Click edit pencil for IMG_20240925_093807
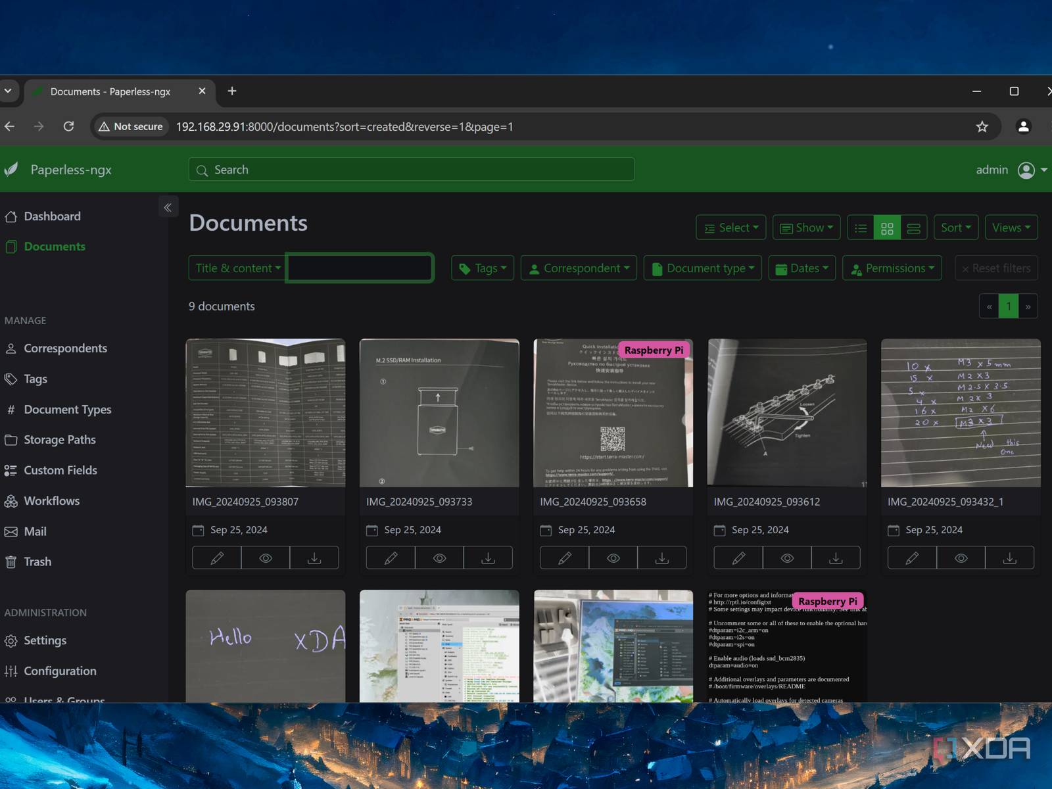This screenshot has width=1052, height=789. coord(216,558)
